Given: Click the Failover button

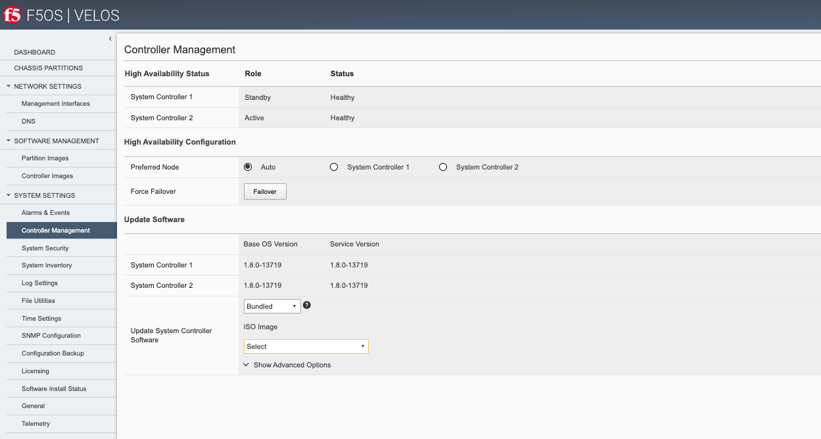Looking at the screenshot, I should [265, 191].
